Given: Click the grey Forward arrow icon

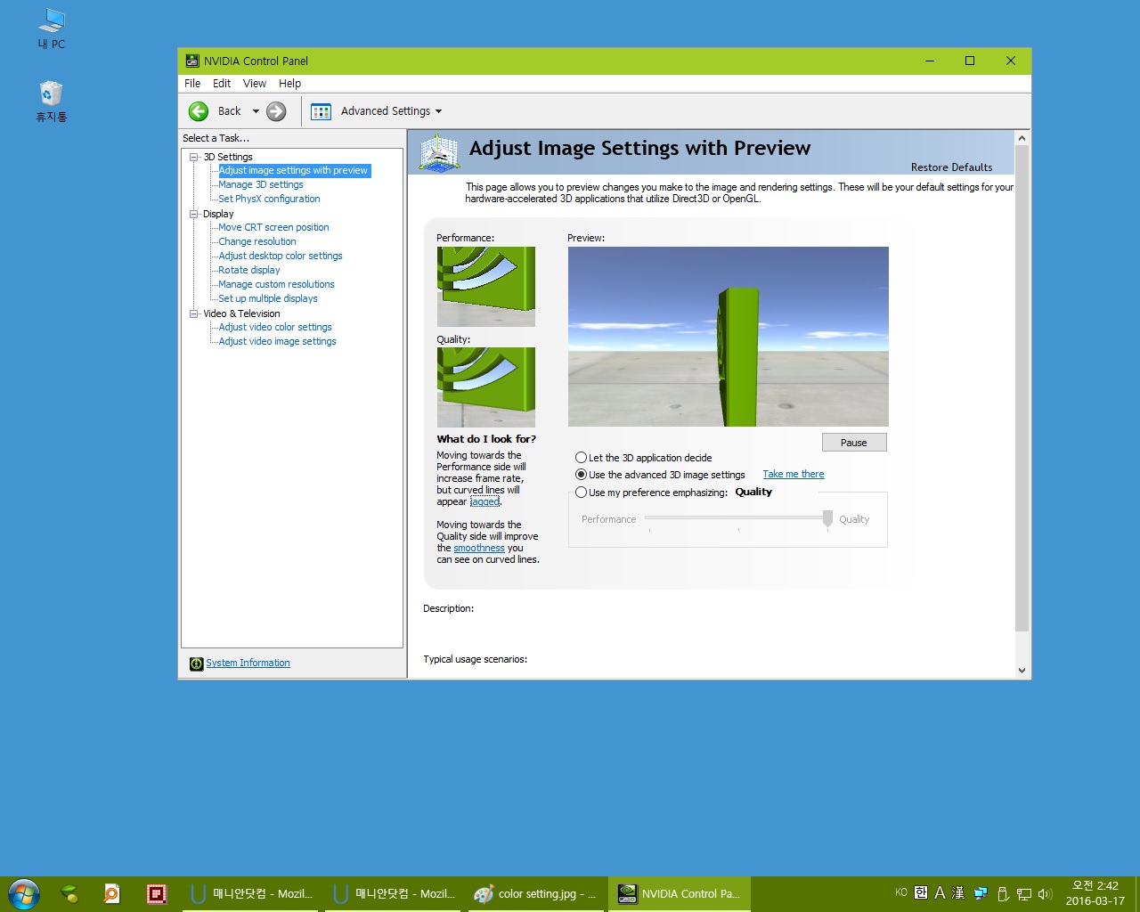Looking at the screenshot, I should [276, 111].
